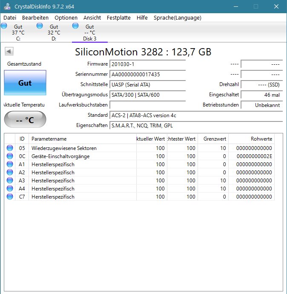This screenshot has width=287, height=294.
Task: Click the Aktueller Wert column header
Action: (152, 139)
